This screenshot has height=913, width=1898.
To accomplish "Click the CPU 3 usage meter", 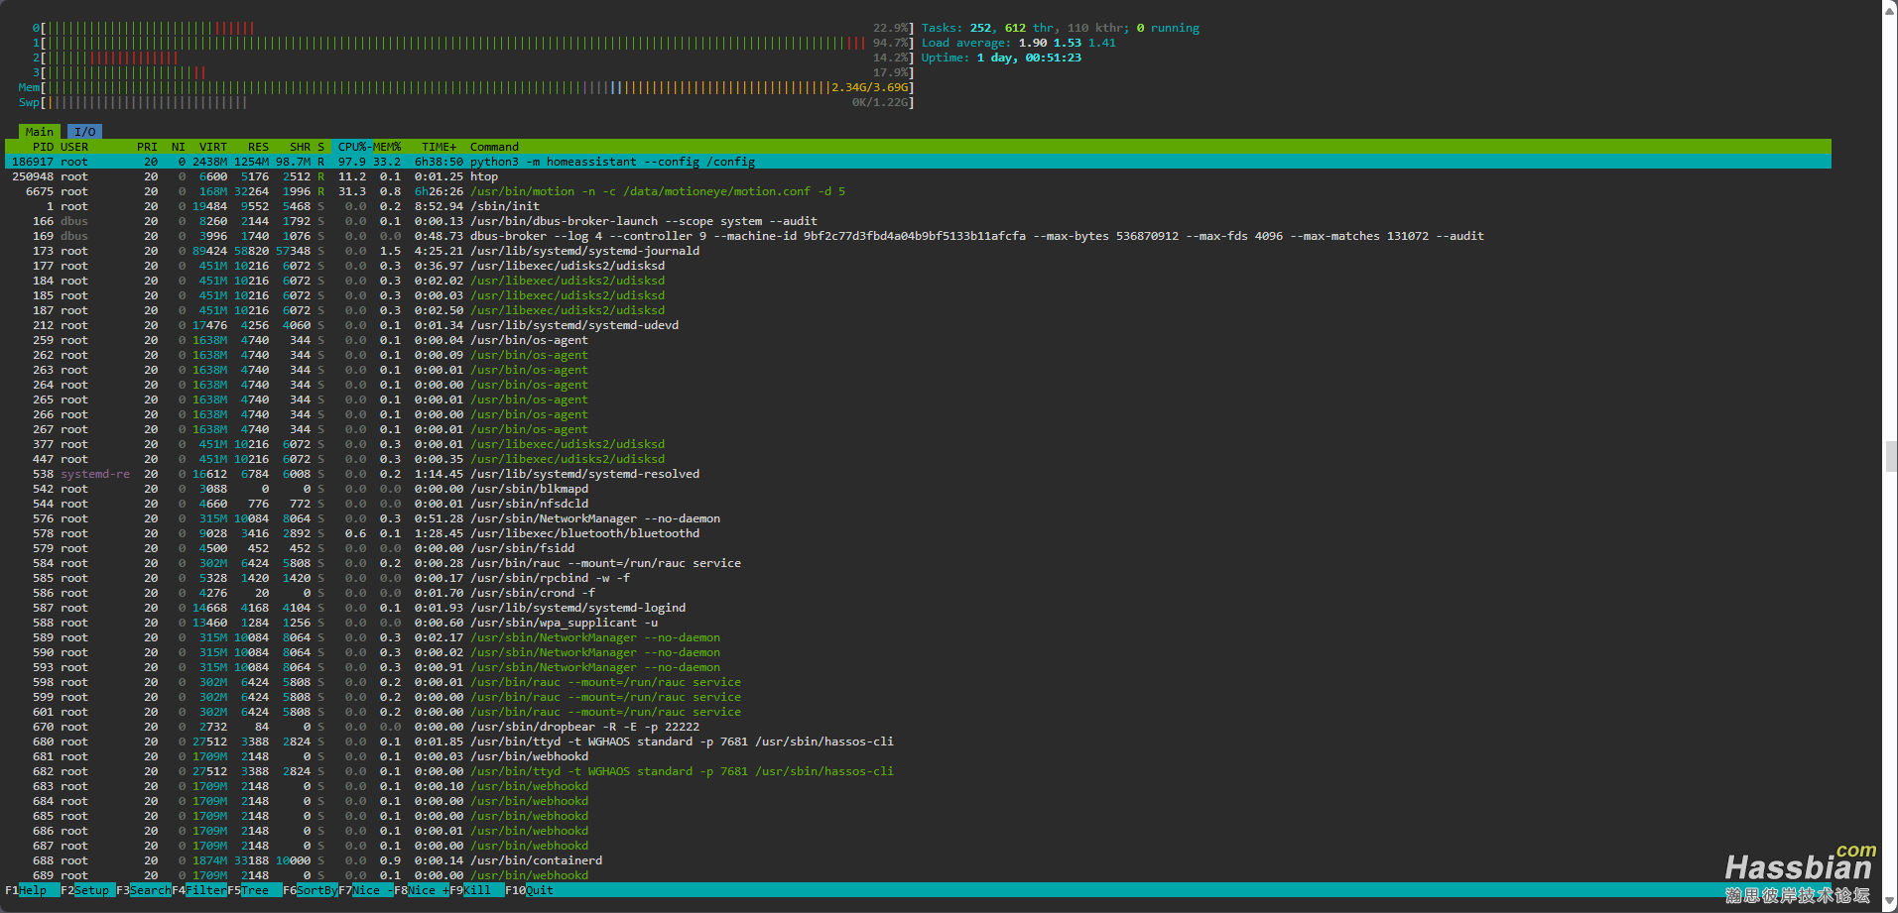I will pos(472,72).
